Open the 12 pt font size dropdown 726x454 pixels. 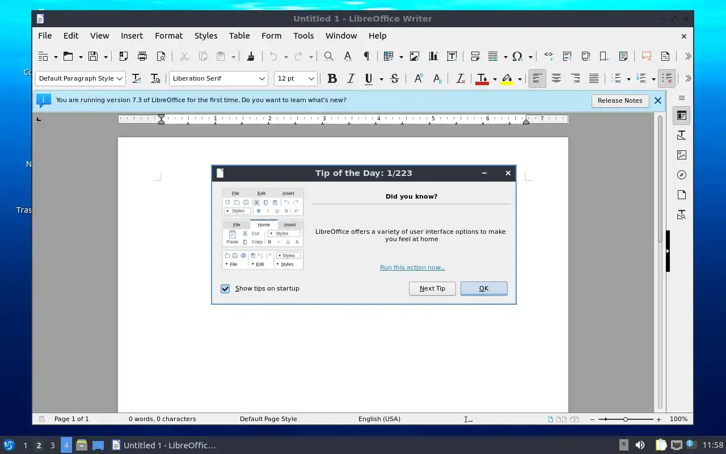point(311,78)
